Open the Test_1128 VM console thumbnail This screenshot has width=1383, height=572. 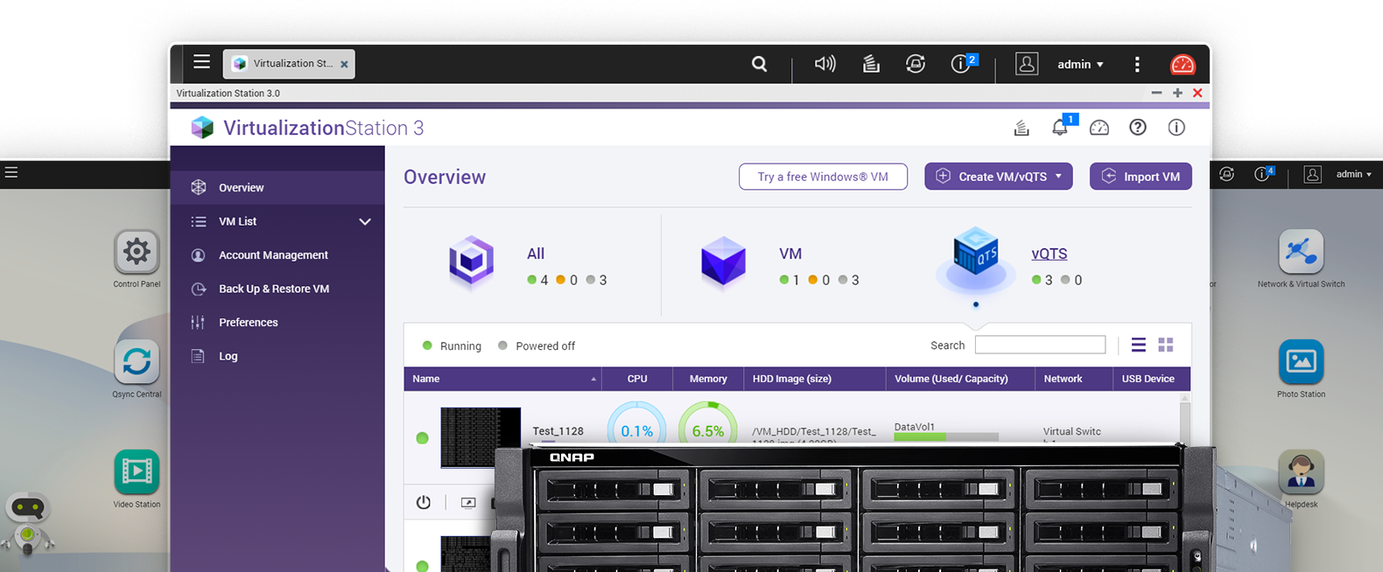(x=481, y=437)
